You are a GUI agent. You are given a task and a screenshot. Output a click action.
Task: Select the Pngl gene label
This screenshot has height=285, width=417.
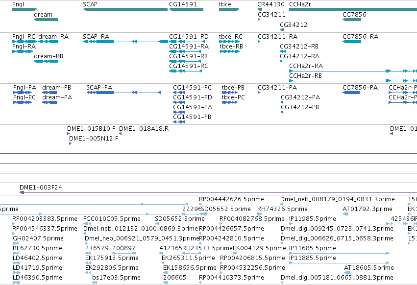pos(18,4)
